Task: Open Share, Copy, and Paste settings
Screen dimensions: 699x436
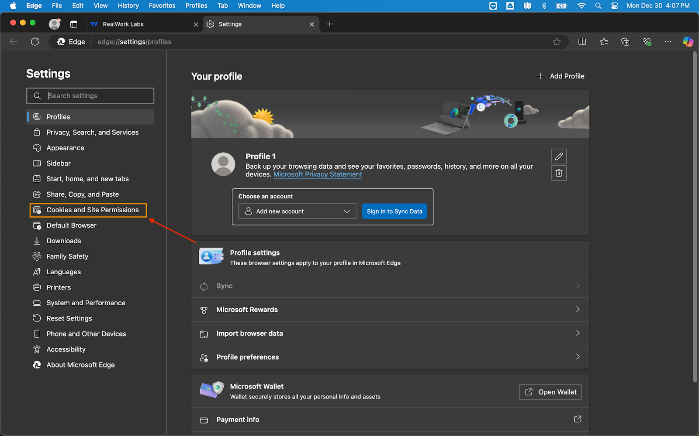Action: click(90, 194)
